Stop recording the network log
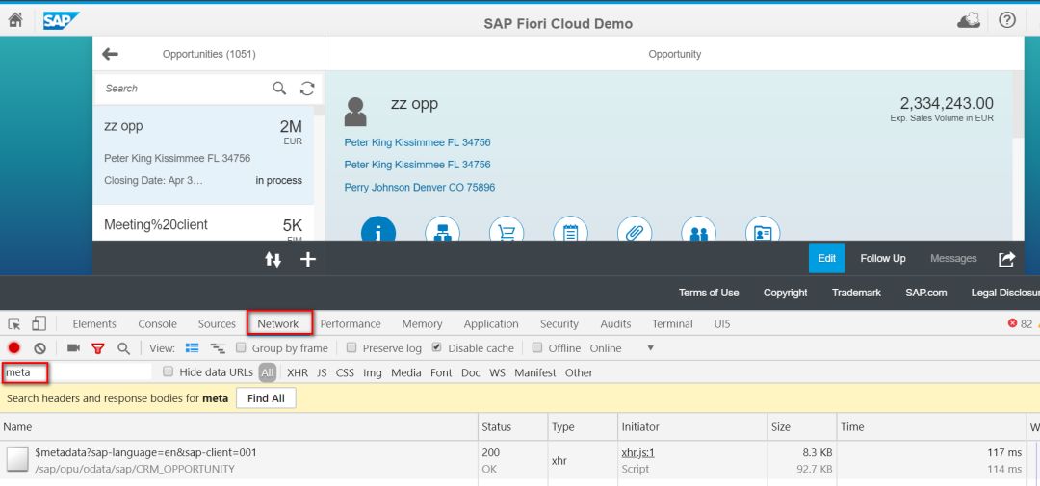The height and width of the screenshot is (486, 1040). tap(13, 348)
